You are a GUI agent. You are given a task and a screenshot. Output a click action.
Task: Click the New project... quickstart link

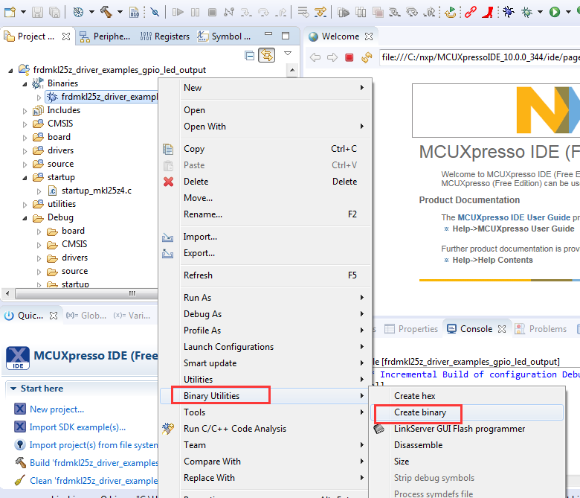(x=57, y=409)
